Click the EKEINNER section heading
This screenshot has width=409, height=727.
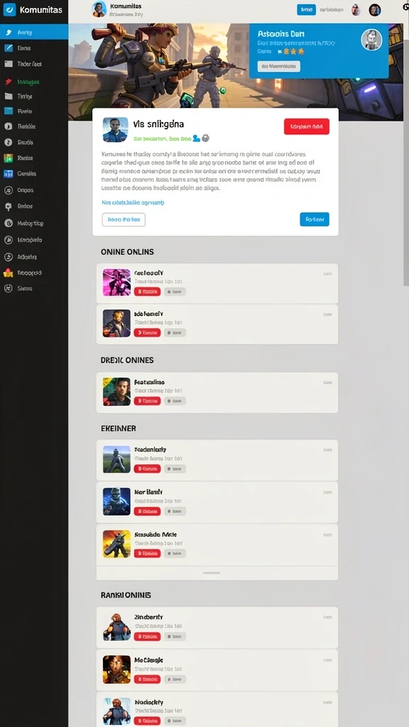click(x=119, y=428)
